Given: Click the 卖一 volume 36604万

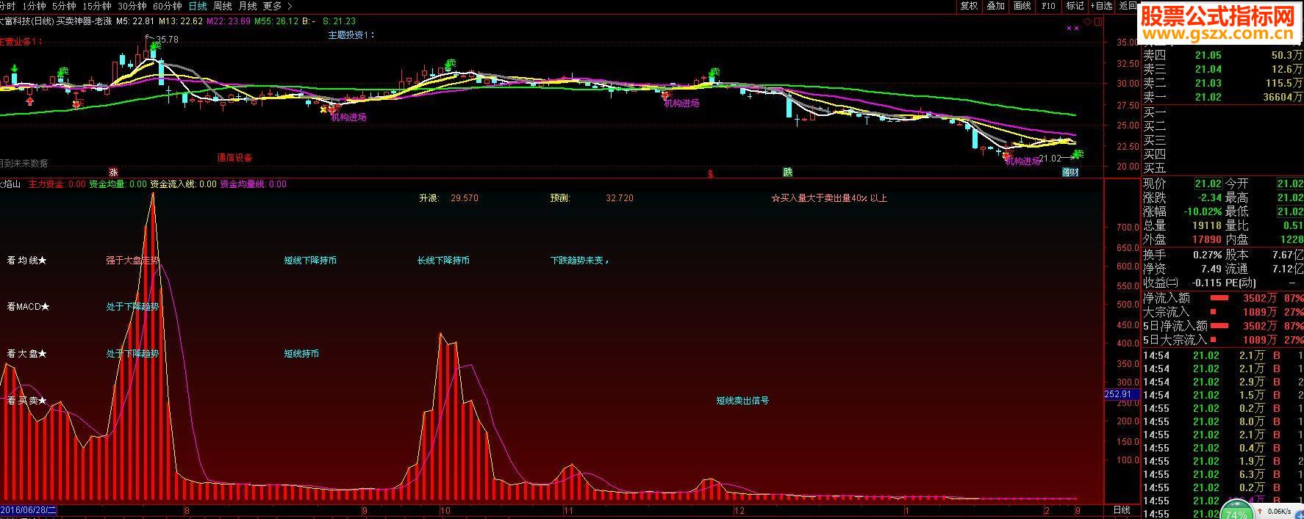Looking at the screenshot, I should pos(1282,97).
